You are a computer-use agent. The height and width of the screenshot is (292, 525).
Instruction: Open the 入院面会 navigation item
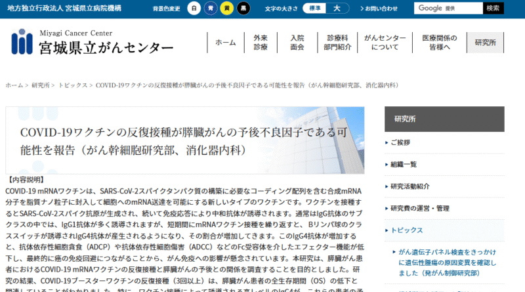click(297, 42)
